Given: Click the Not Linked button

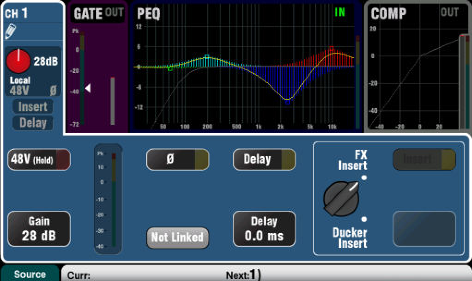Looking at the screenshot, I should pos(177,238).
